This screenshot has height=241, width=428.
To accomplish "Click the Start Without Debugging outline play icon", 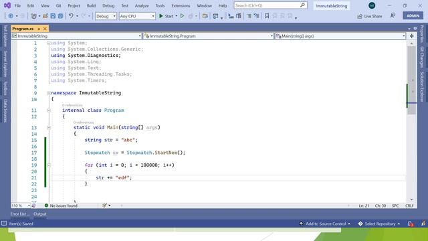I will click(x=183, y=16).
